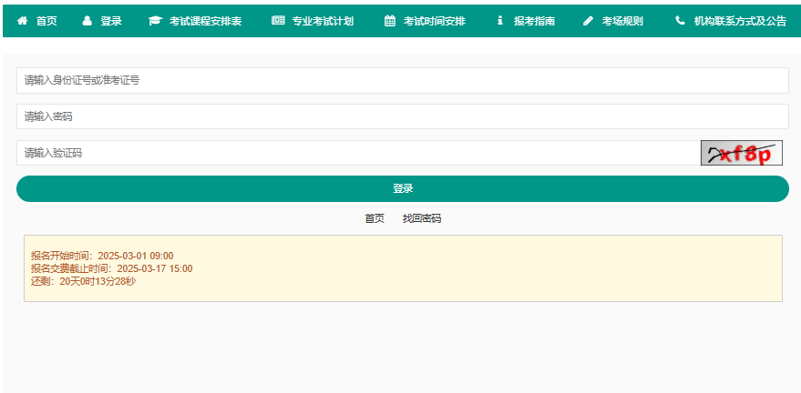This screenshot has width=801, height=393.
Task: Open the 考试时间安排 navigation label
Action: point(434,21)
